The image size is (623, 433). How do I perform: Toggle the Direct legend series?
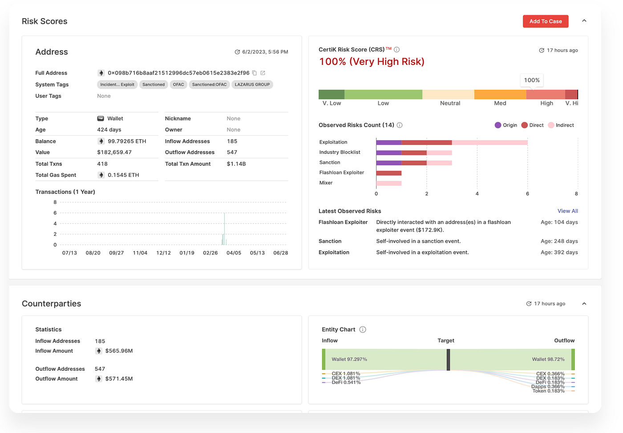(x=533, y=125)
